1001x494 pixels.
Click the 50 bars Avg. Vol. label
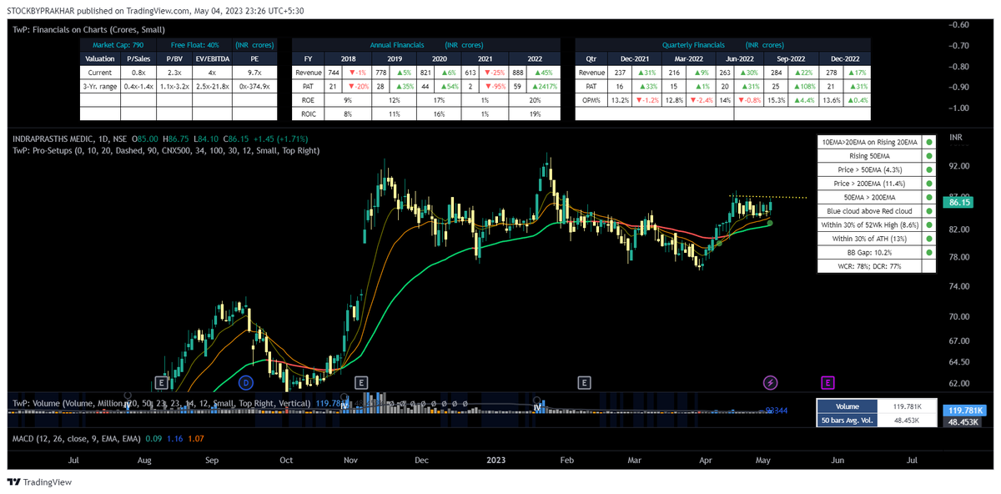click(x=847, y=421)
